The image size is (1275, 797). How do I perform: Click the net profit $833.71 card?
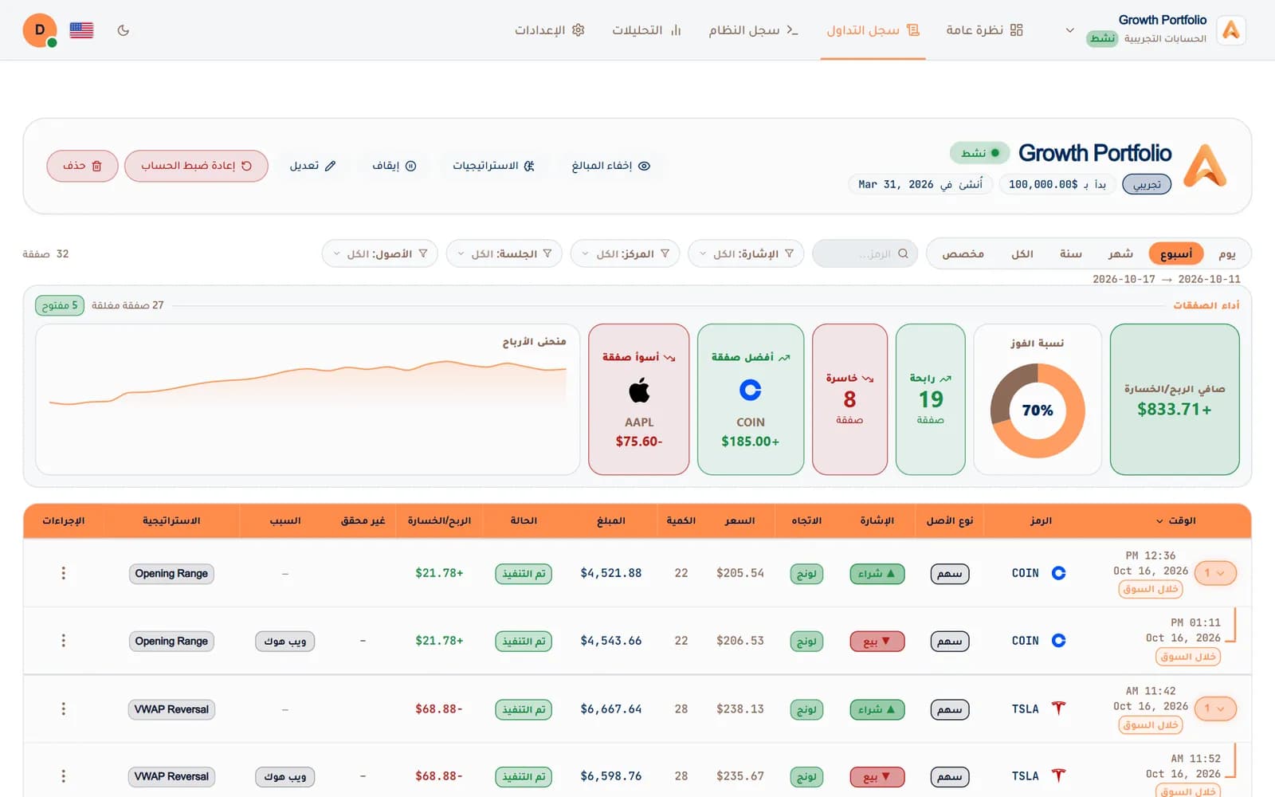(1175, 399)
